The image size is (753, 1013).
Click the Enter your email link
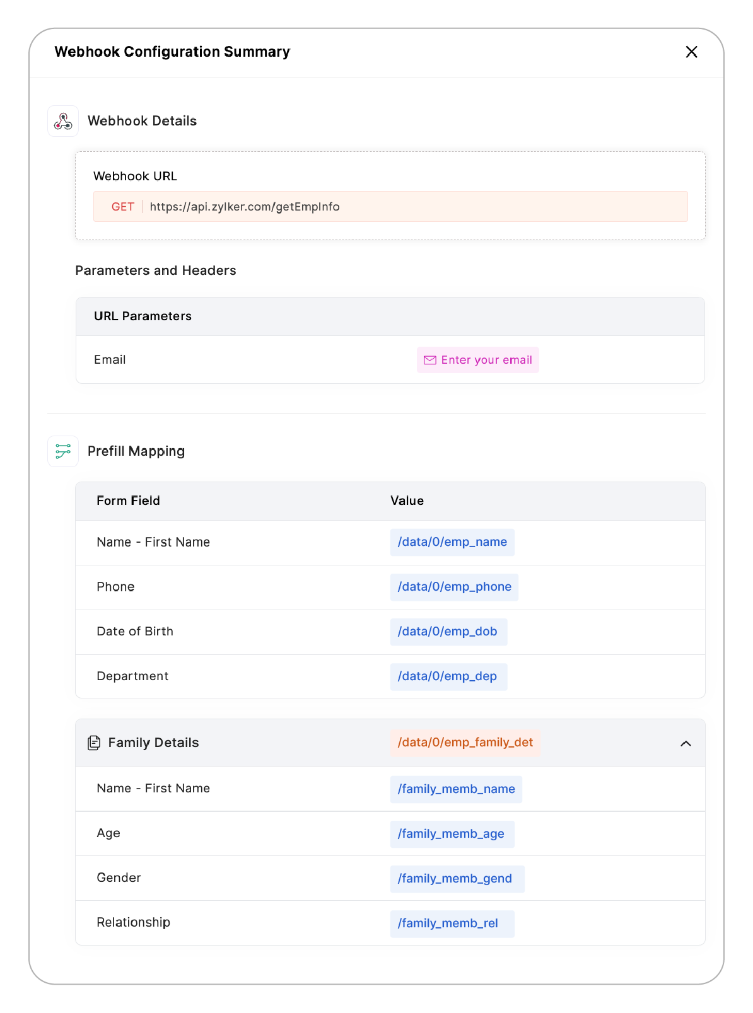point(487,360)
